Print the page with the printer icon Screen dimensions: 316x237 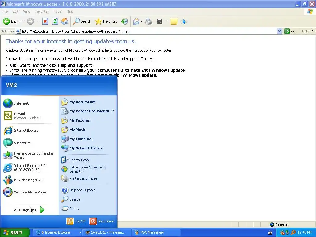coord(148,21)
